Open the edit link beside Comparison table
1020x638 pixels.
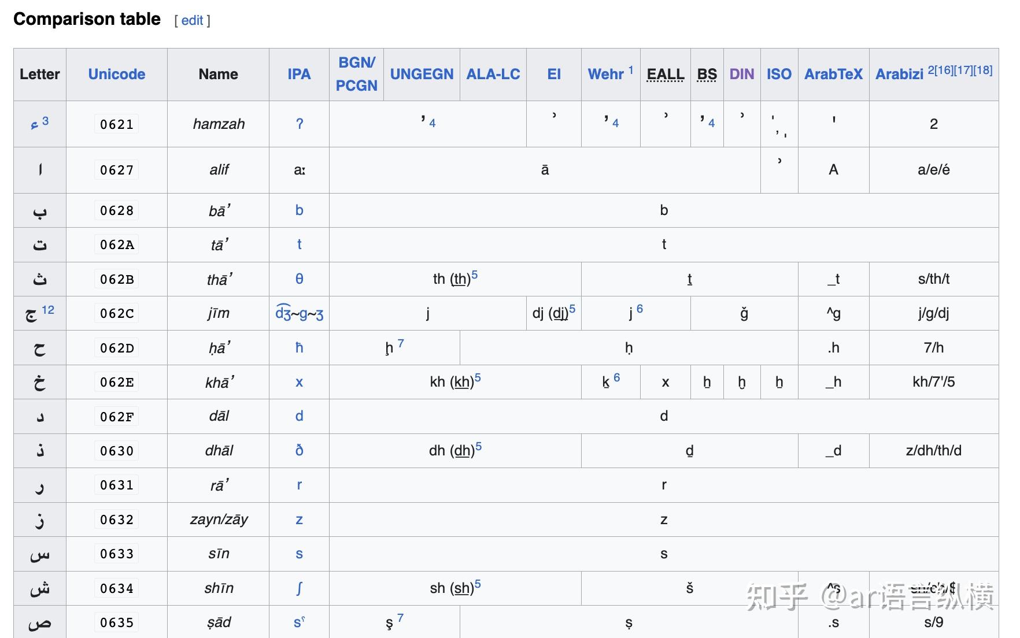(192, 21)
